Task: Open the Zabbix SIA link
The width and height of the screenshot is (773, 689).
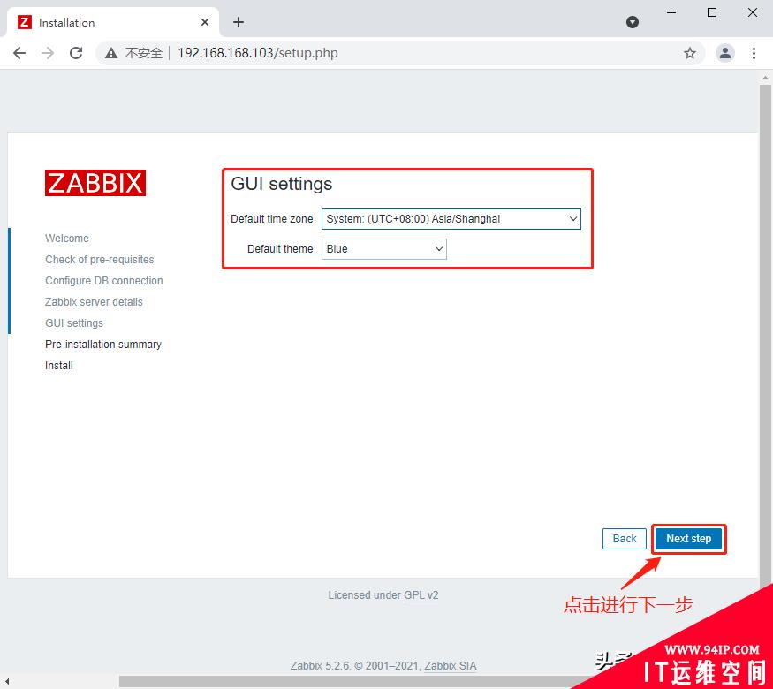Action: point(451,666)
